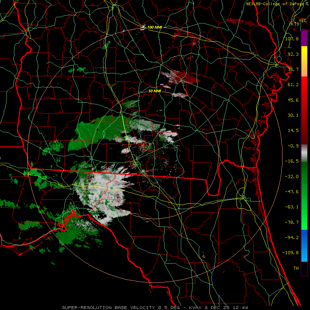310x310 pixels.
Task: Click the TH legend label
Action: coord(296,268)
